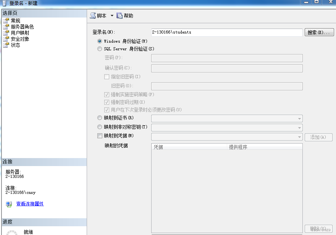Click the 密码(P) password field
Screen dimensions: 336x235
pyautogui.click(x=227, y=58)
